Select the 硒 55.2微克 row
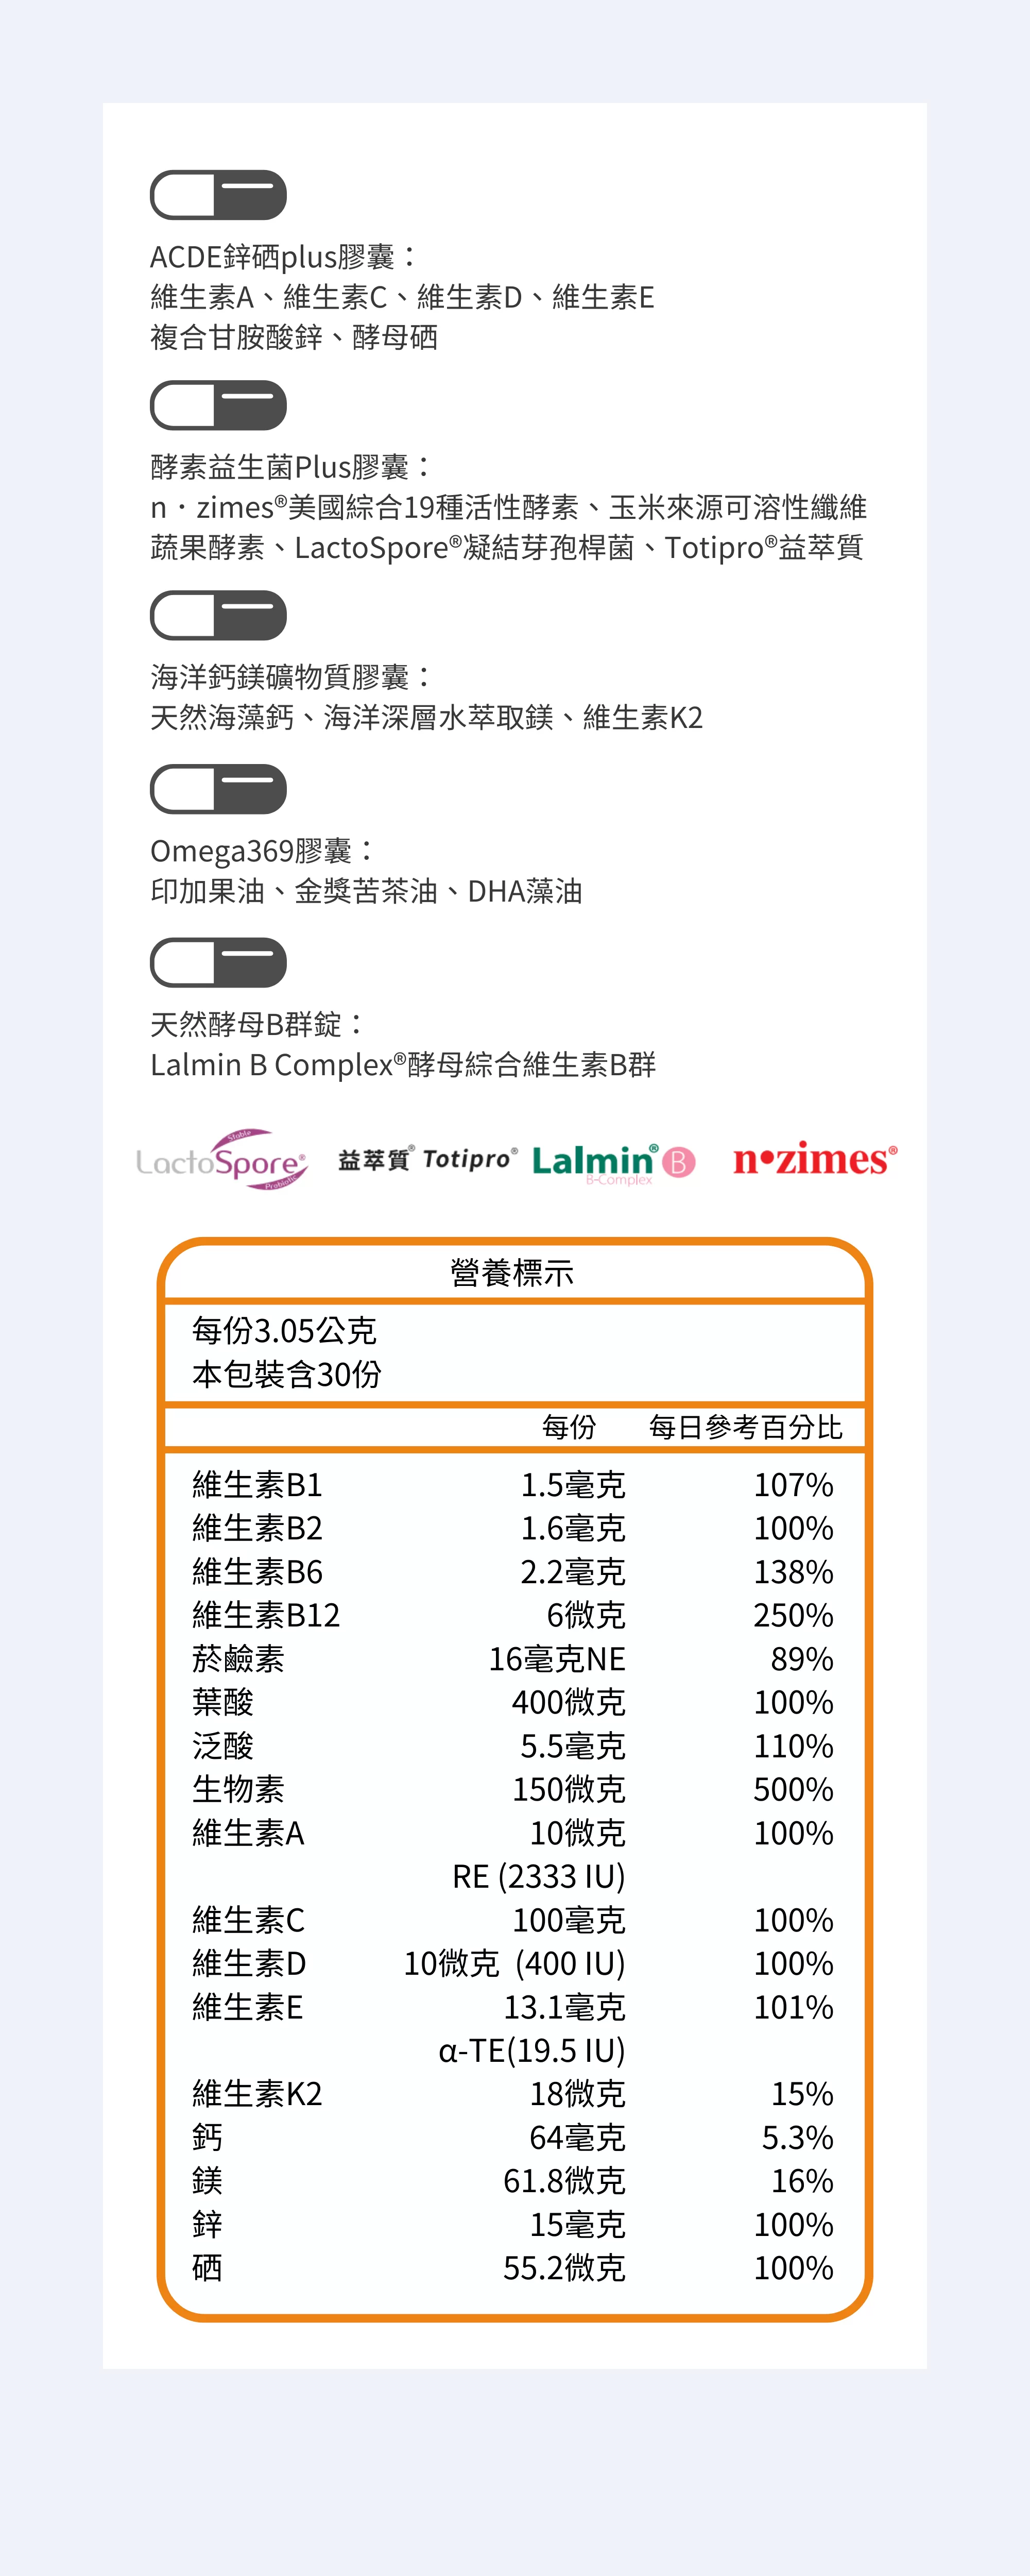Viewport: 1030px width, 2576px height. [512, 2268]
